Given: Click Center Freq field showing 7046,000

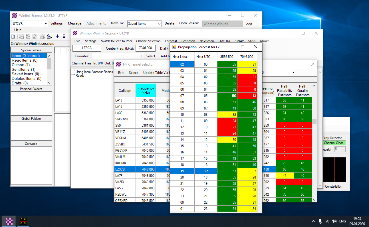Looking at the screenshot, I should pyautogui.click(x=146, y=48).
